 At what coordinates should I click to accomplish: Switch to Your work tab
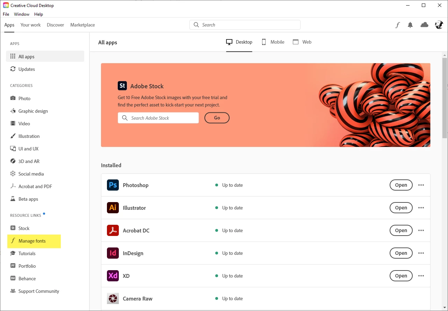[x=30, y=25]
